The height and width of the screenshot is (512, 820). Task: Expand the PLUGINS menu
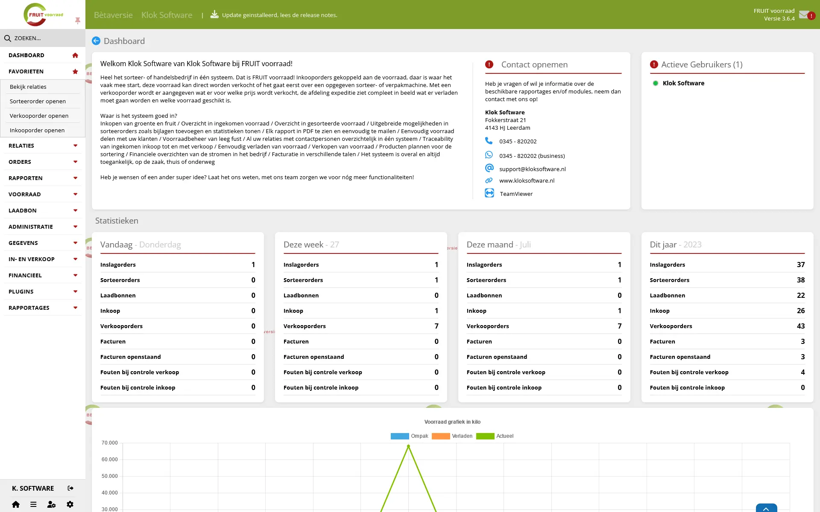[43, 292]
